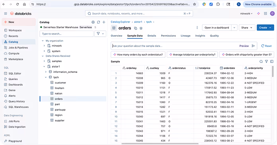
Task: Switch to the Insights tab
Action: [x=200, y=36]
